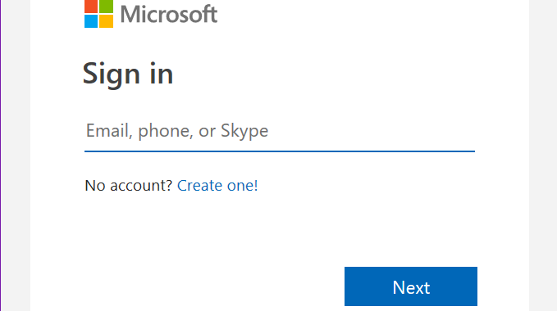This screenshot has height=311, width=557.
Task: Click the Email, phone, or Skype placeholder text
Action: coord(177,131)
